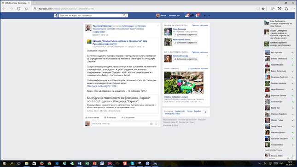Click Tsvetozar Georgiev's profile picture in post
This screenshot has height=167, width=297.
(x=88, y=28)
